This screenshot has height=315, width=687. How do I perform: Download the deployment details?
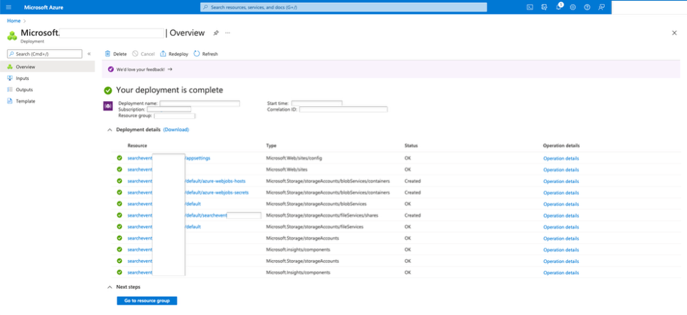[176, 130]
